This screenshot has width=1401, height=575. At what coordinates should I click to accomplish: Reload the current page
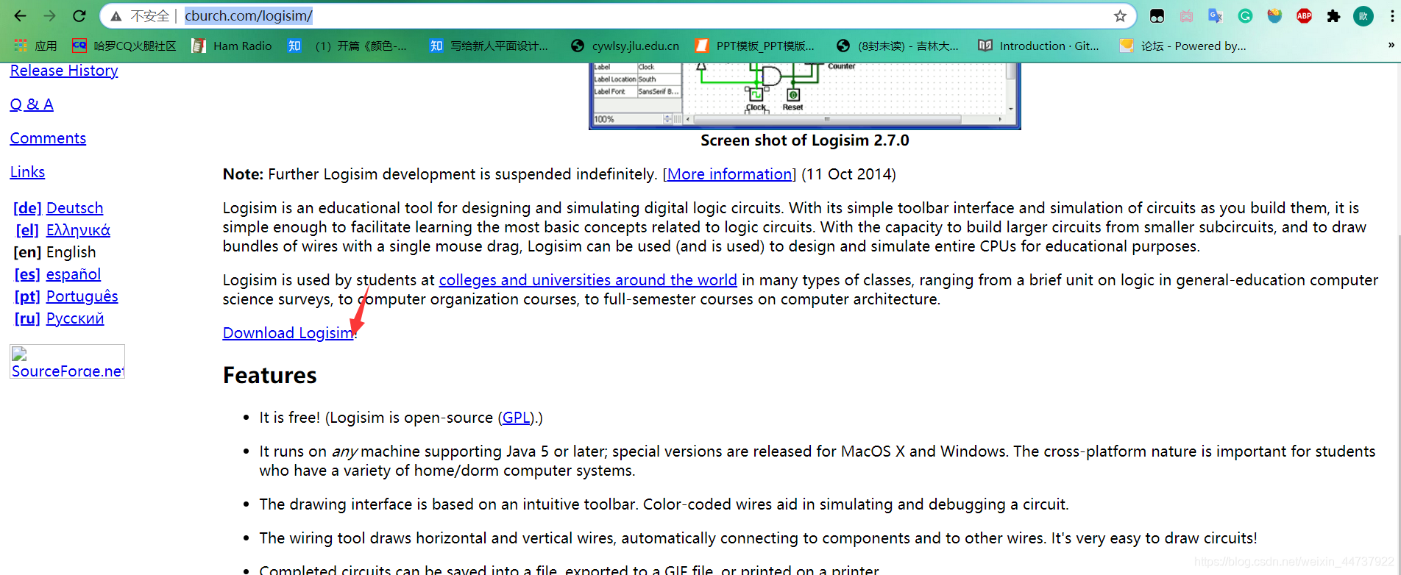[x=79, y=15]
